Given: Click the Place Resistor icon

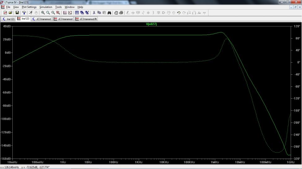Looking at the screenshot, I should 143,13.
